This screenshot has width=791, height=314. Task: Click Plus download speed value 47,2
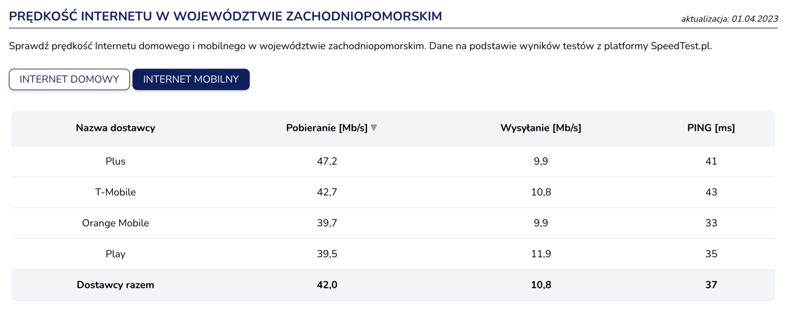(326, 161)
